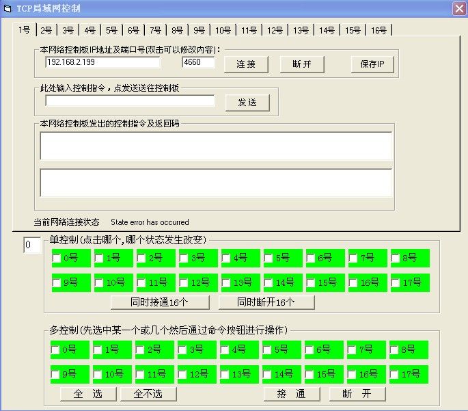Focus the control command input box
This screenshot has width=468, height=411.
(130, 101)
